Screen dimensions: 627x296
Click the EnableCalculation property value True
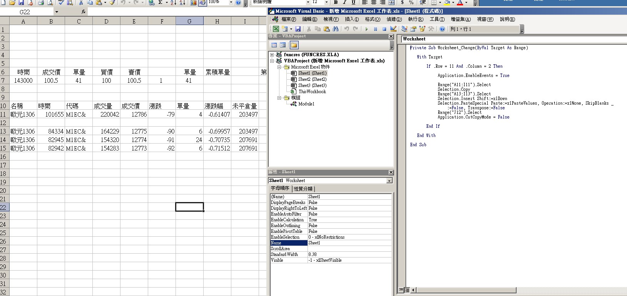click(349, 220)
